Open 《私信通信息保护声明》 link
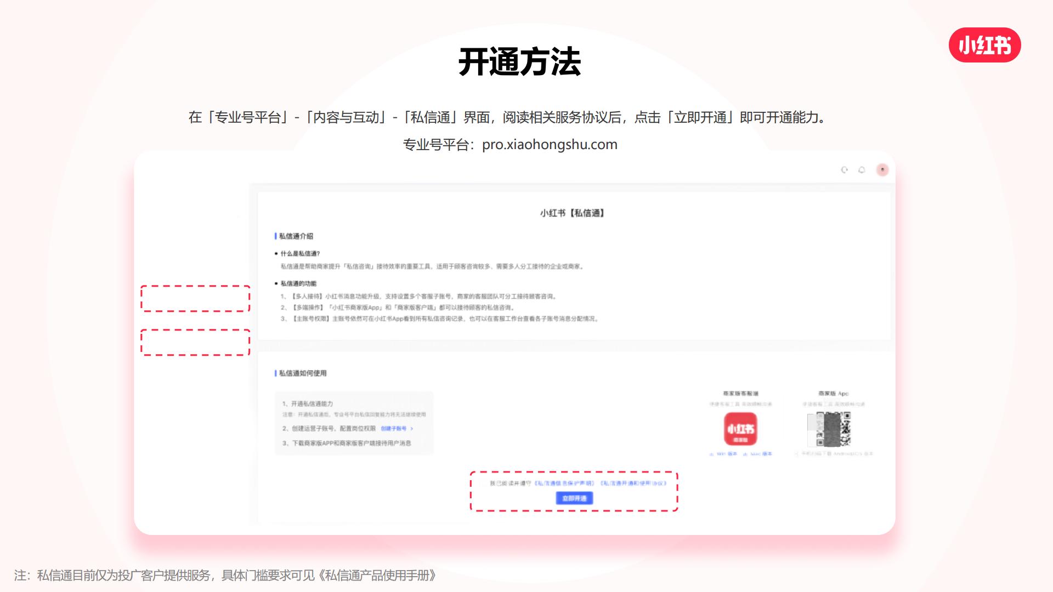 point(564,483)
